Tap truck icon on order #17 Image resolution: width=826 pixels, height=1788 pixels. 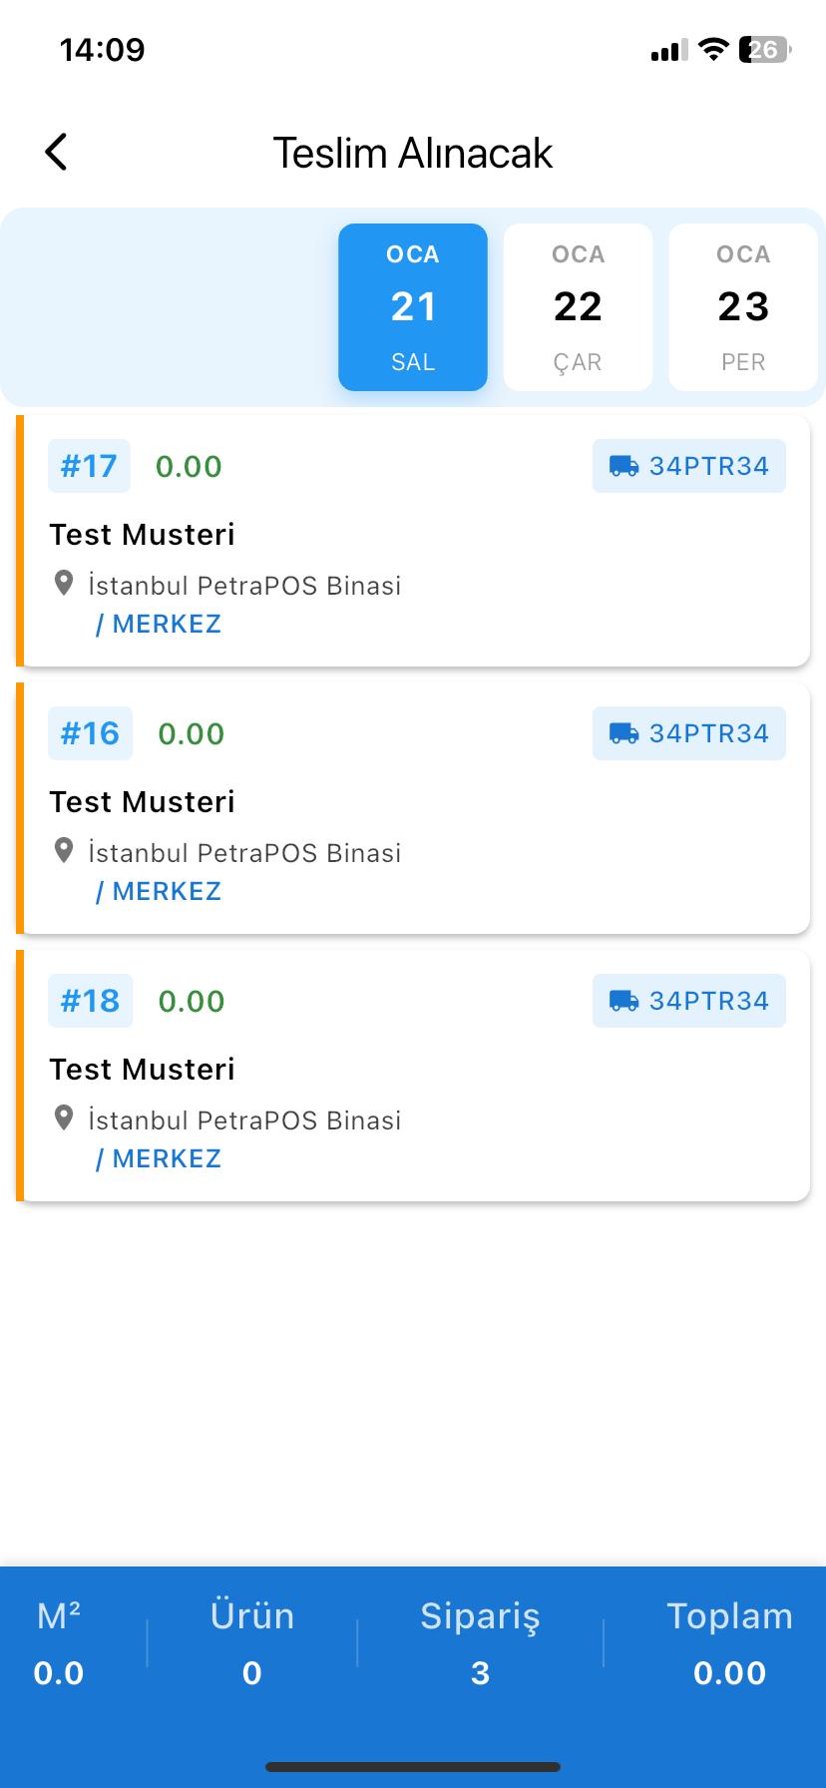624,466
